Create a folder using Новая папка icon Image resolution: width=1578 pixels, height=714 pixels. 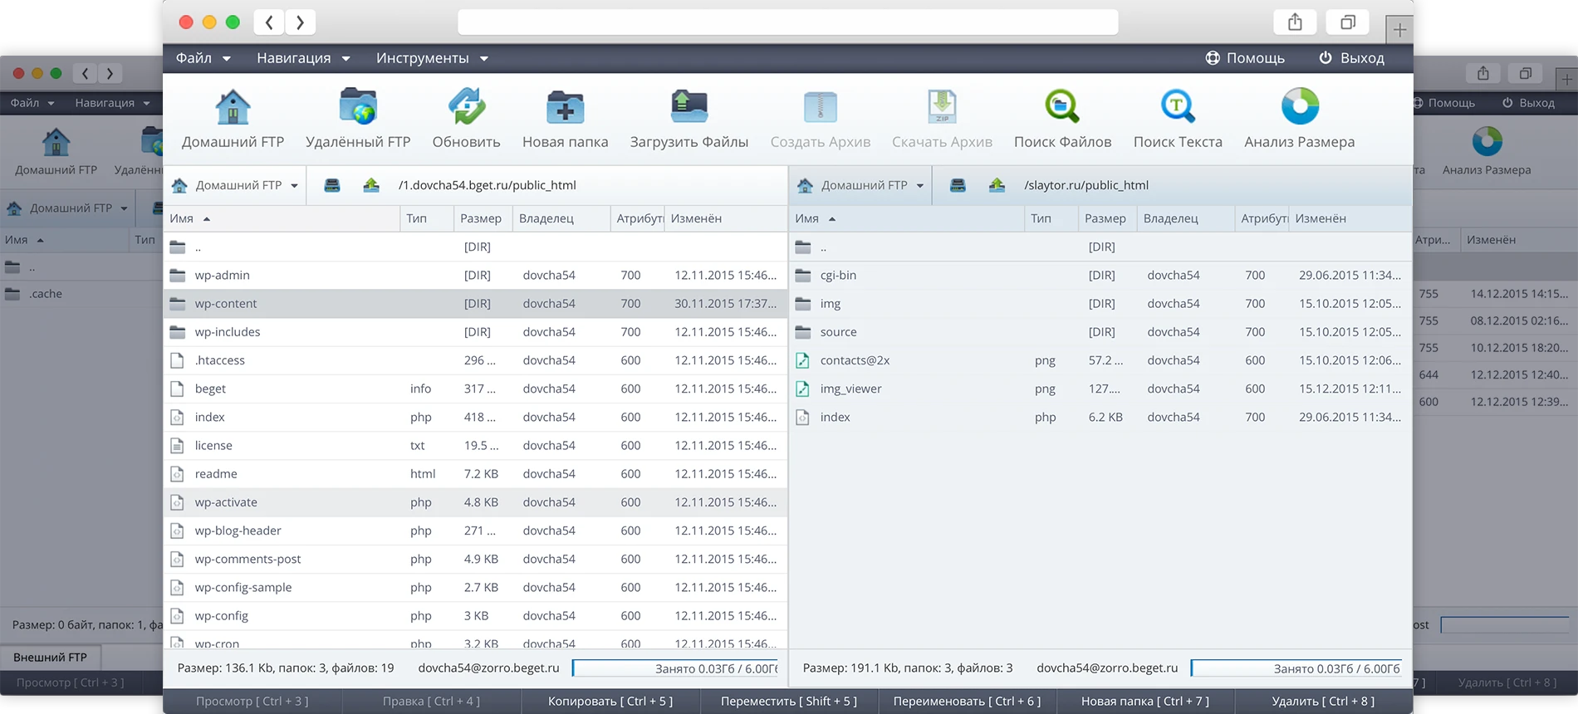tap(565, 108)
